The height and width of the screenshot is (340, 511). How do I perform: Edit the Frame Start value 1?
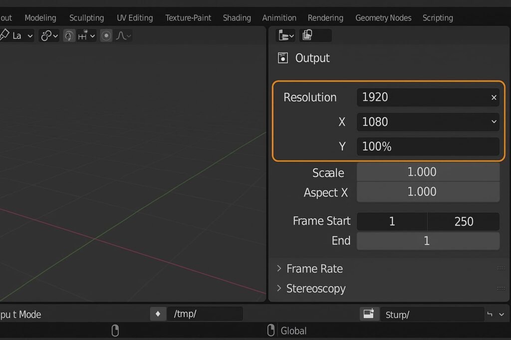(x=392, y=222)
